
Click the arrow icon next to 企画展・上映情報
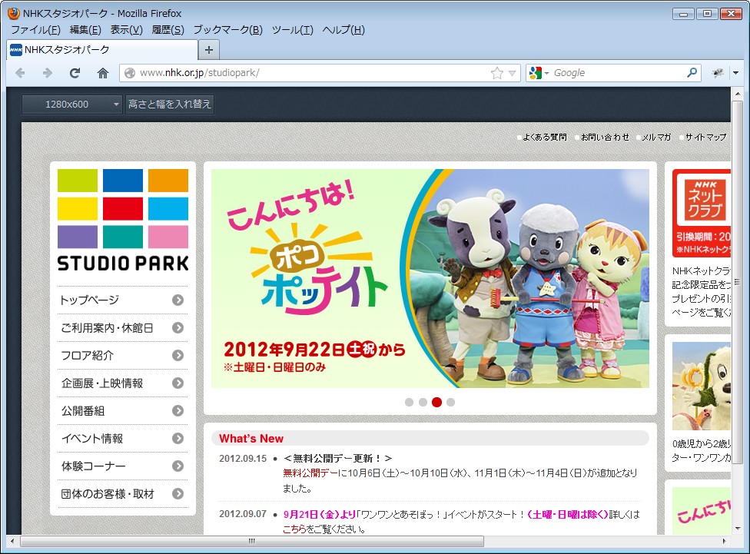pos(178,383)
